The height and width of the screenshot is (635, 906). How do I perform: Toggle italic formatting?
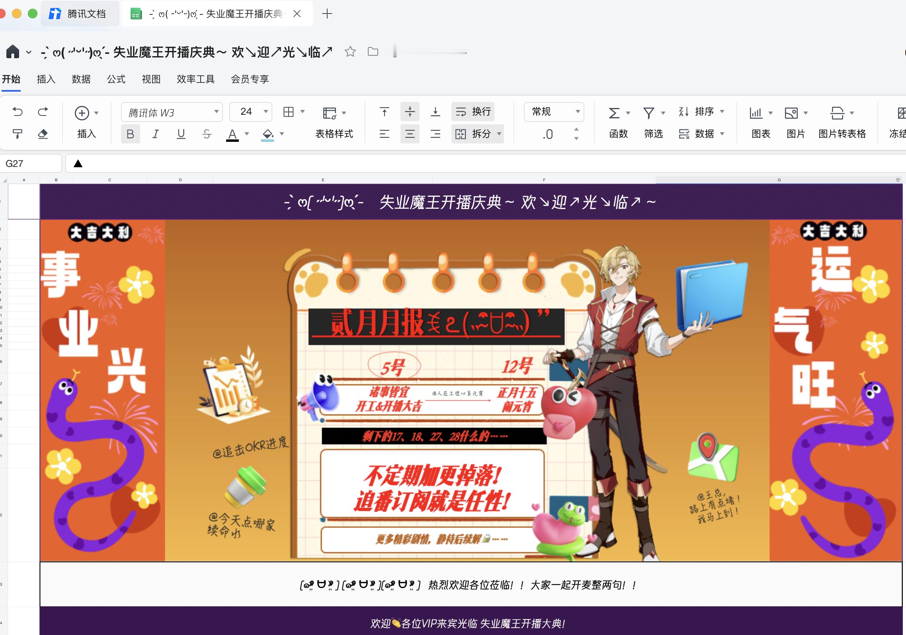pos(156,134)
